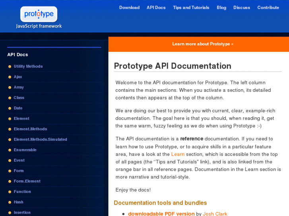Image resolution: width=289 pixels, height=216 pixels.
Task: Open downloadable PDF version link
Action: pos(161,214)
